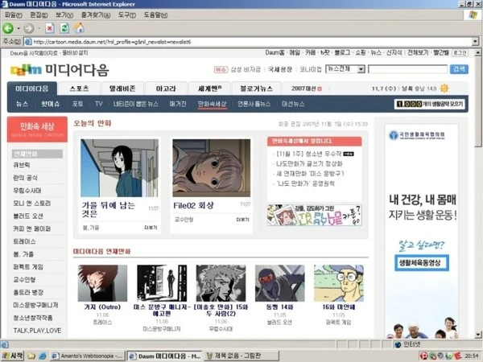The width and height of the screenshot is (483, 362).
Task: Open the 도움말 menu
Action: click(x=155, y=14)
